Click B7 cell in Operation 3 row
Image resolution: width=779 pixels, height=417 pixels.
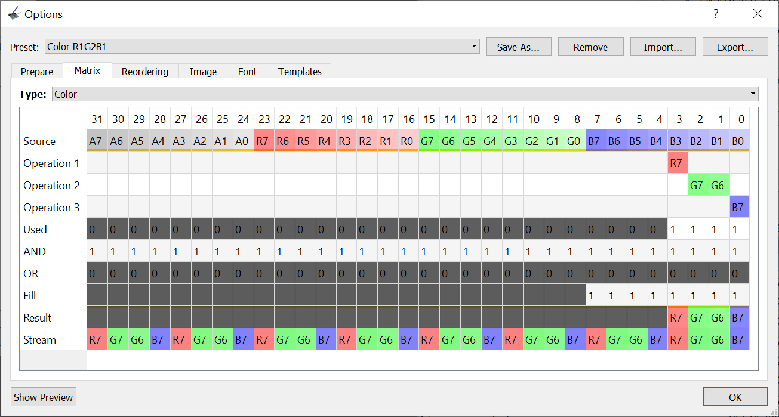coord(738,207)
